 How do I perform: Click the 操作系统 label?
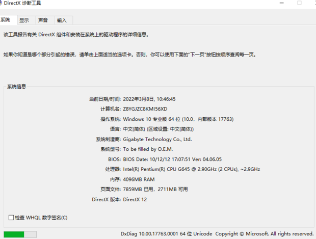(x=111, y=119)
